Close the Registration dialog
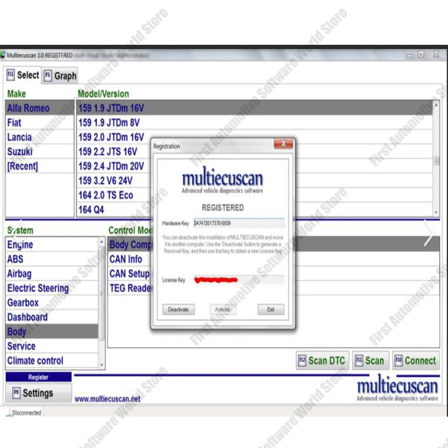Screen dimensions: 448x448 click(283, 144)
